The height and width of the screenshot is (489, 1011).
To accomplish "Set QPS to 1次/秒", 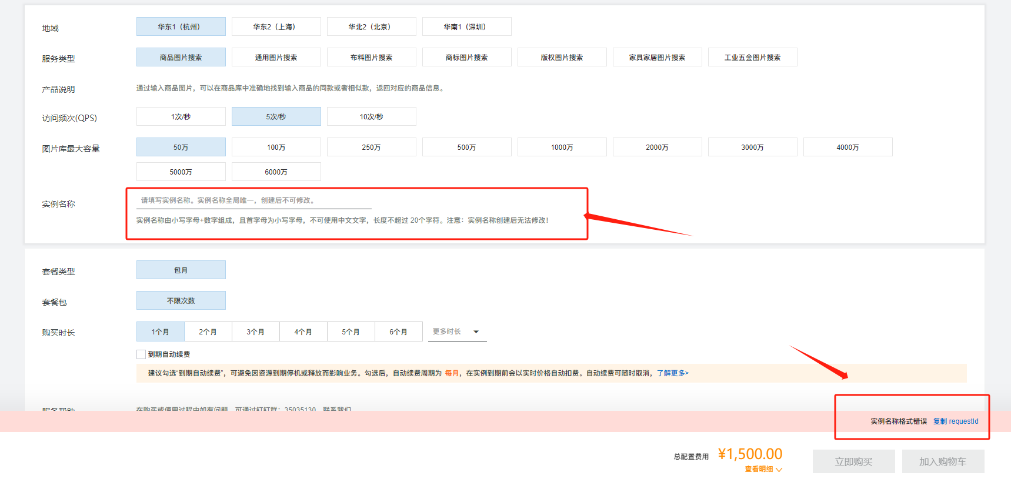I will pos(181,116).
